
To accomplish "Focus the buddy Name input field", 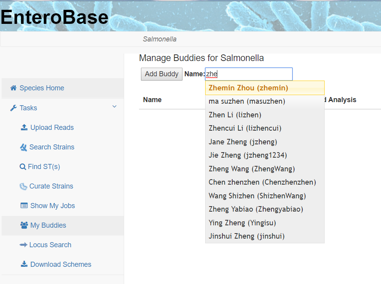I will pos(249,74).
